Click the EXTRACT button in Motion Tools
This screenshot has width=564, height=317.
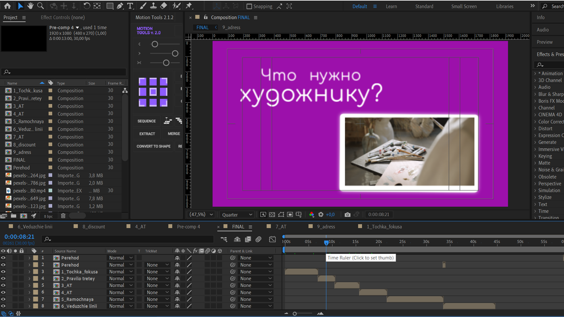(x=147, y=134)
